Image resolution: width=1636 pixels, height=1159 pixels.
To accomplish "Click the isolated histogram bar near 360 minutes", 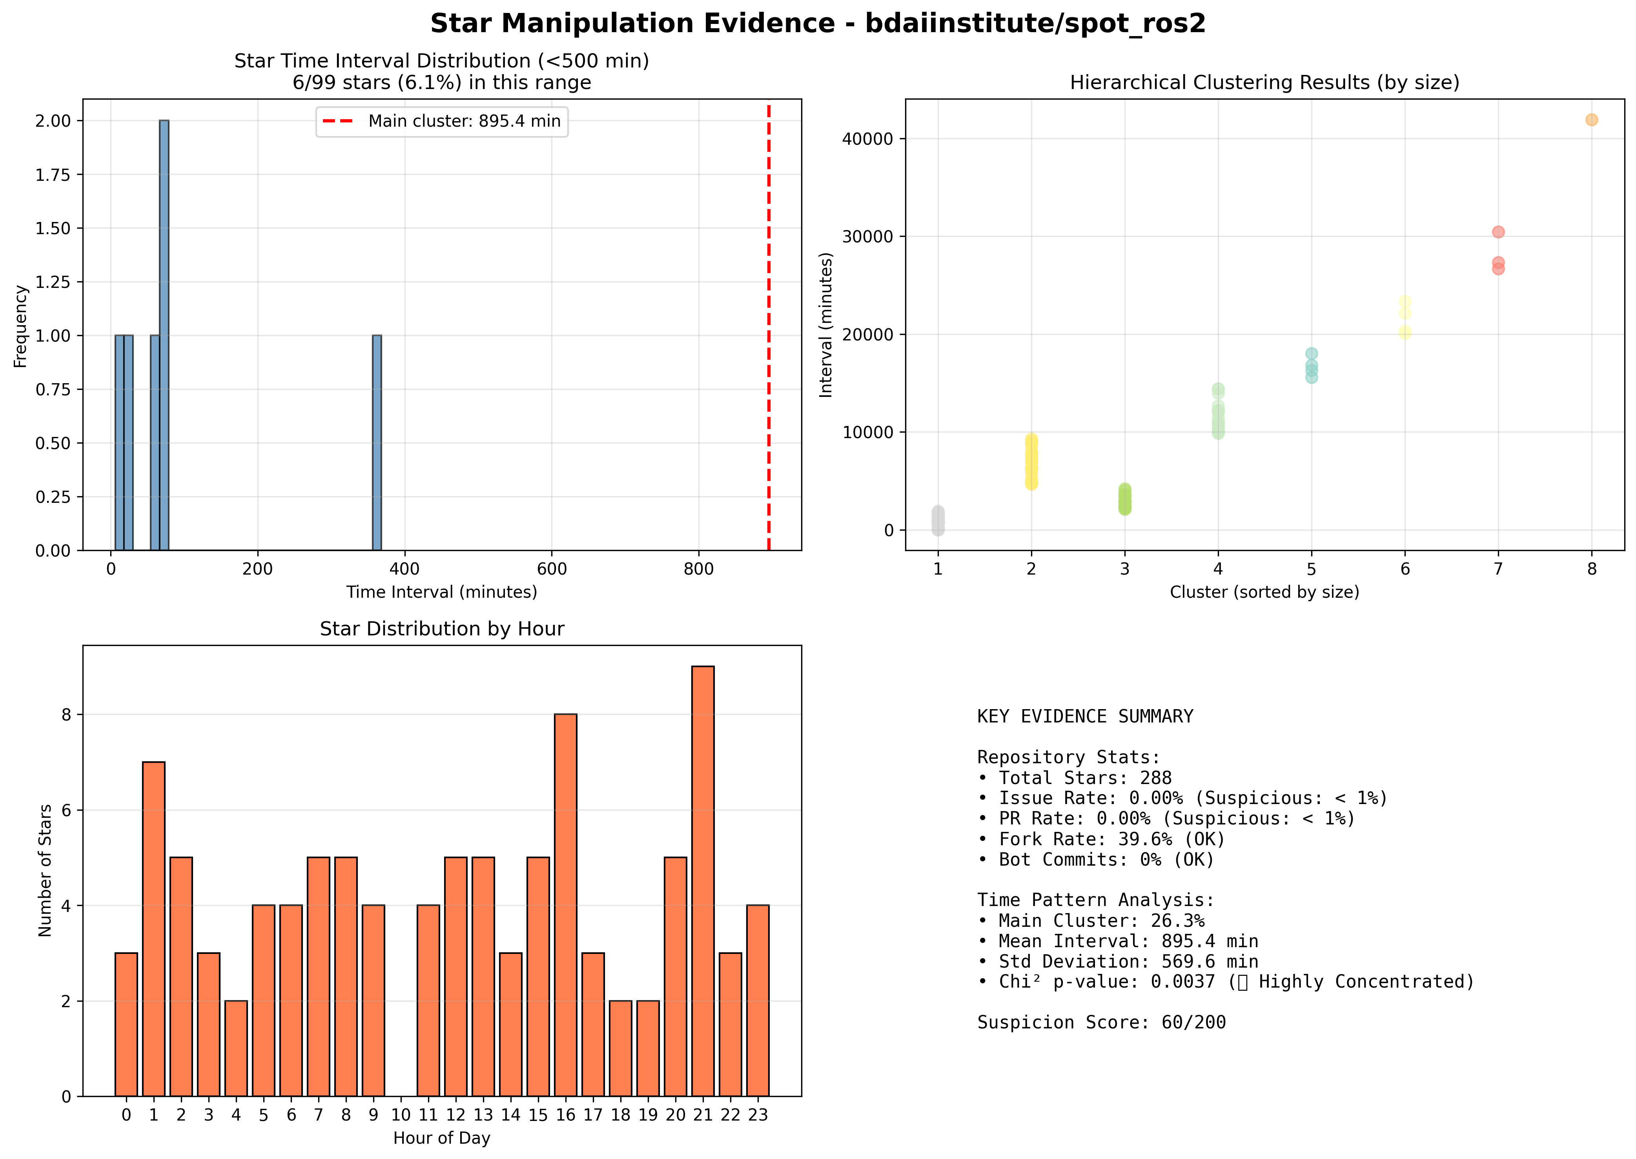I will [x=377, y=442].
